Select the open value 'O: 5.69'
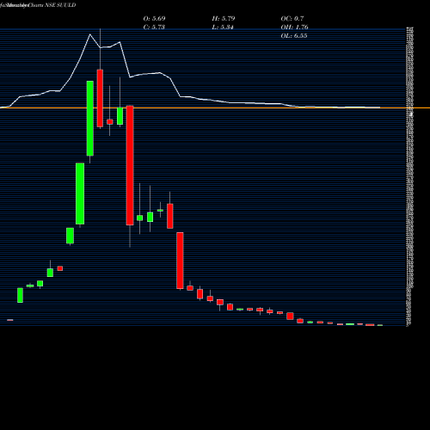This screenshot has width=430, height=430. click(x=154, y=19)
